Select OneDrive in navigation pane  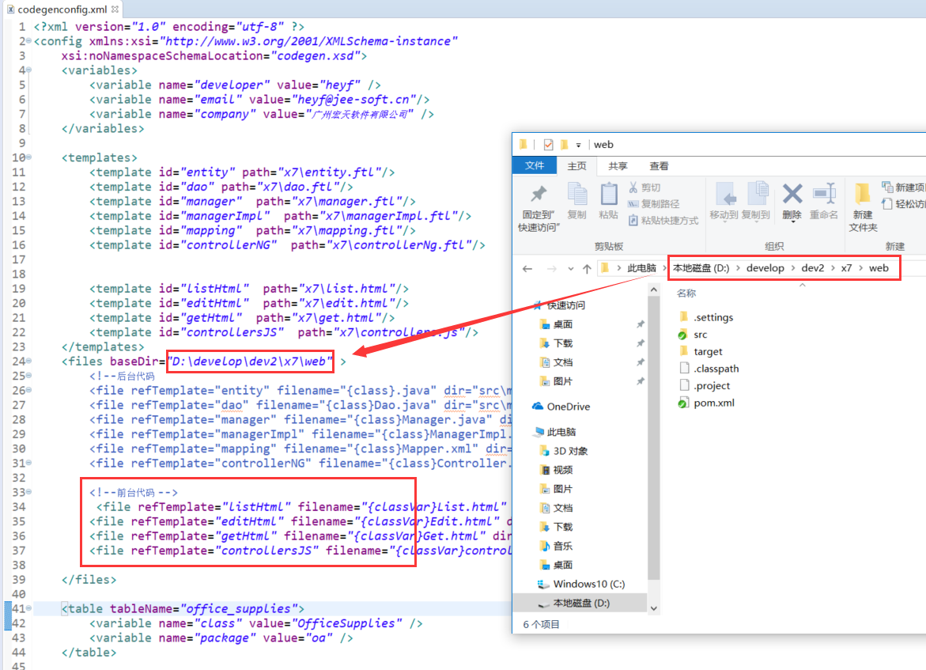pyautogui.click(x=561, y=407)
